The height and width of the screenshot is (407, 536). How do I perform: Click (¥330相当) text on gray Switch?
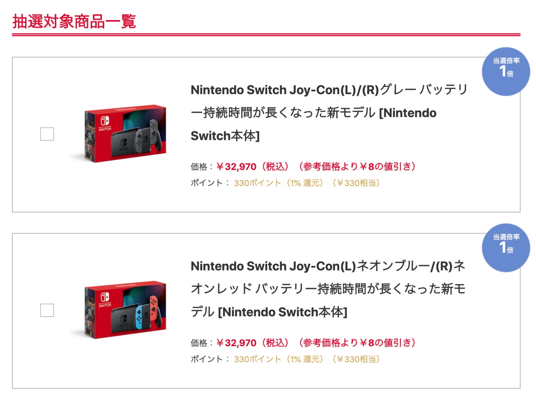click(356, 183)
